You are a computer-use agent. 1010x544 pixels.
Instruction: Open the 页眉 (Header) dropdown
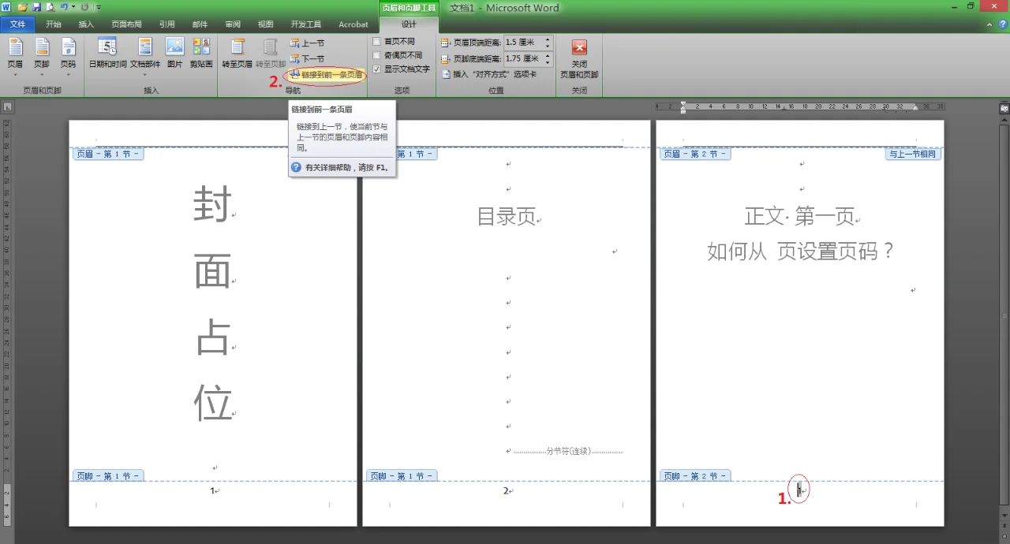coord(15,55)
